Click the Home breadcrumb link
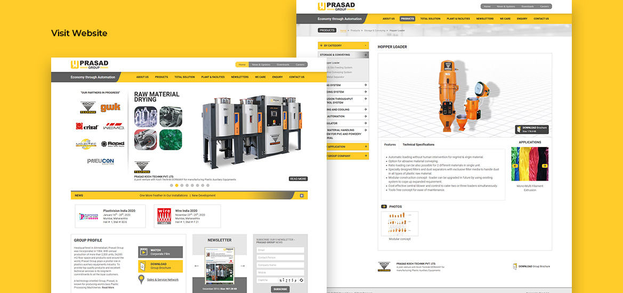 [343, 30]
